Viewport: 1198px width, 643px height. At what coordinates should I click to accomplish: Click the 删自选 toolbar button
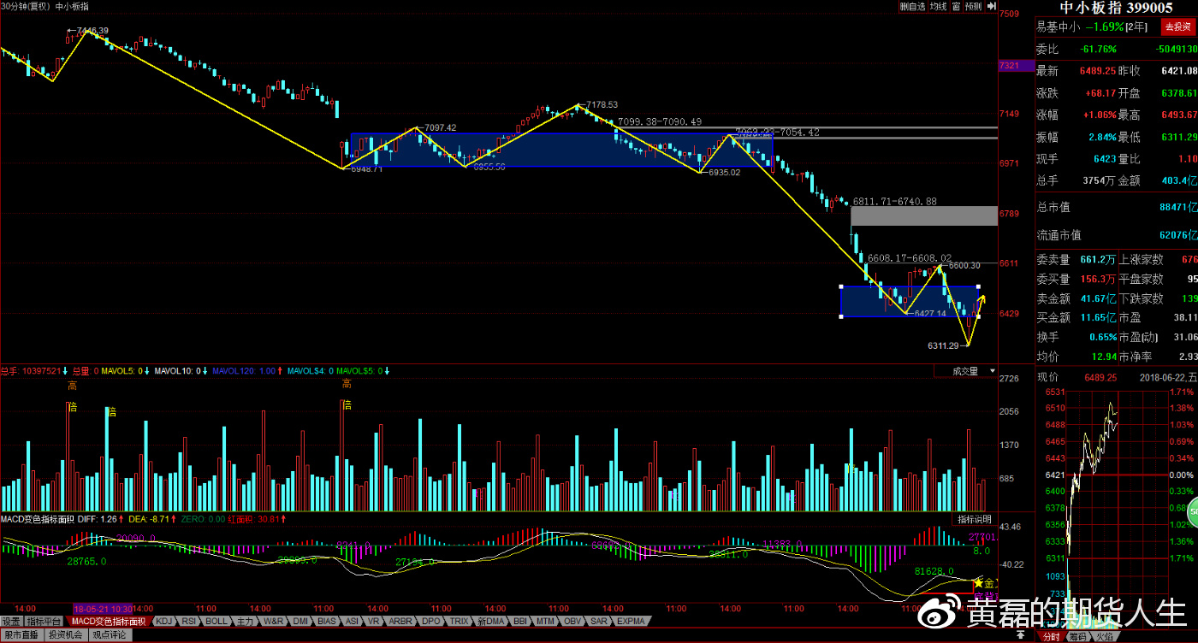pyautogui.click(x=912, y=7)
